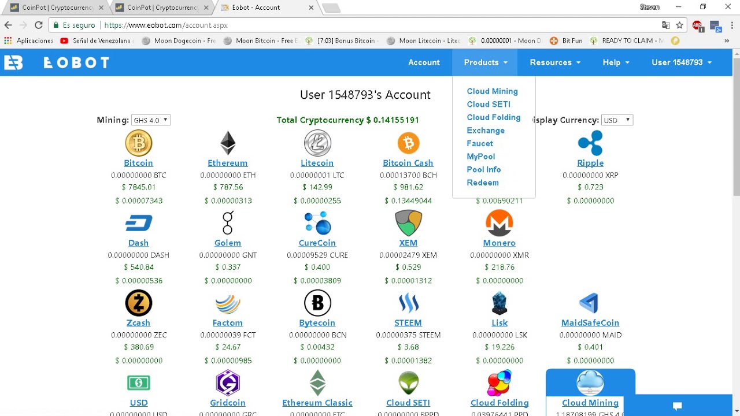This screenshot has height=416, width=740.
Task: Select Exchange from Products menu
Action: pos(486,131)
